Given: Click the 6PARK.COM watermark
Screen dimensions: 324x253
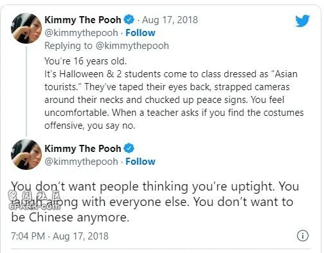Looking at the screenshot, I should coord(35,207).
